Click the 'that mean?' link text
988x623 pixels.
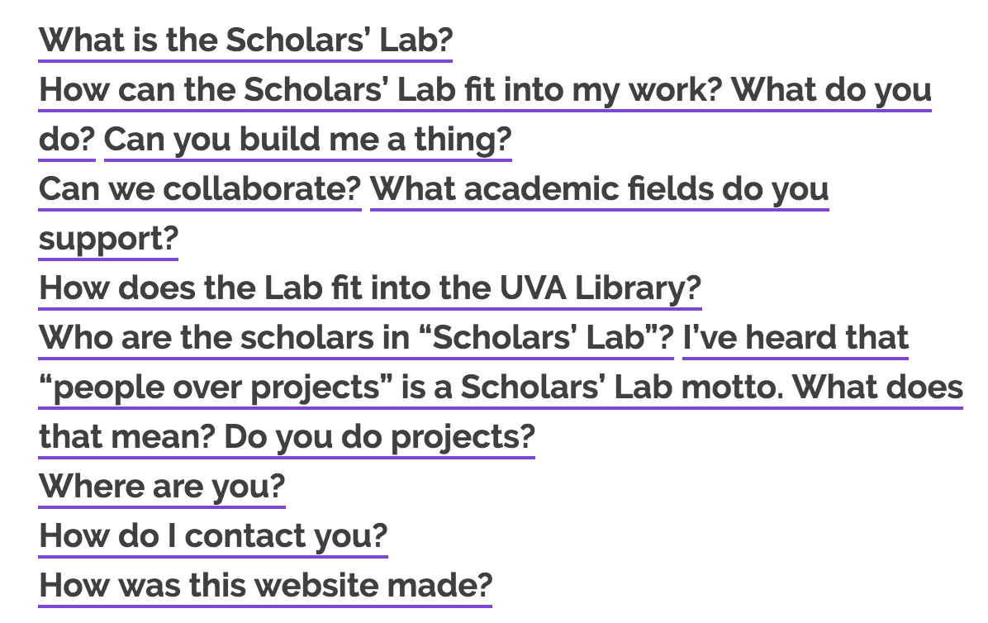[126, 436]
